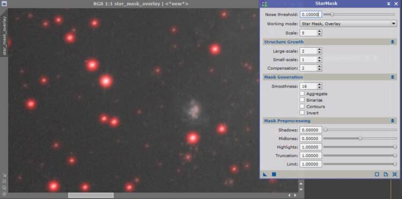Viewport: 402px width, 199px height.
Task: Click the Real-Time Preview square icon
Action: (377, 174)
